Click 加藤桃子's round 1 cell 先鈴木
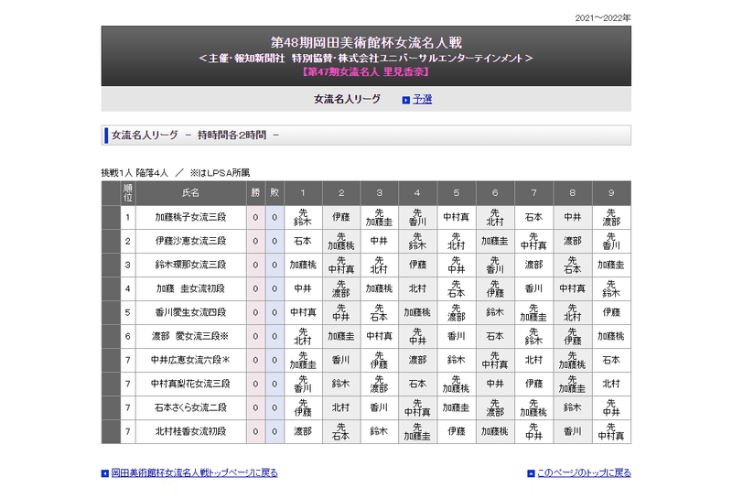732x499 pixels. 303,217
